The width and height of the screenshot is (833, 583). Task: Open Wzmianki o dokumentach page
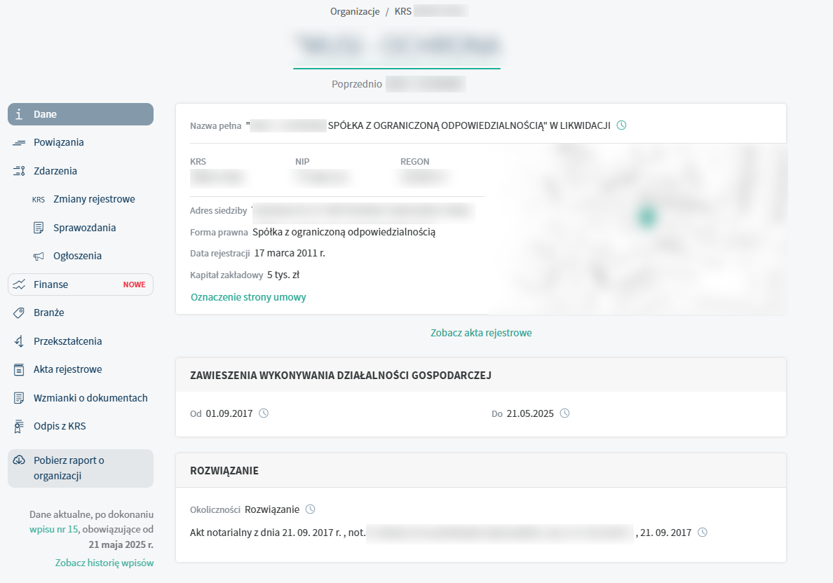(x=90, y=398)
